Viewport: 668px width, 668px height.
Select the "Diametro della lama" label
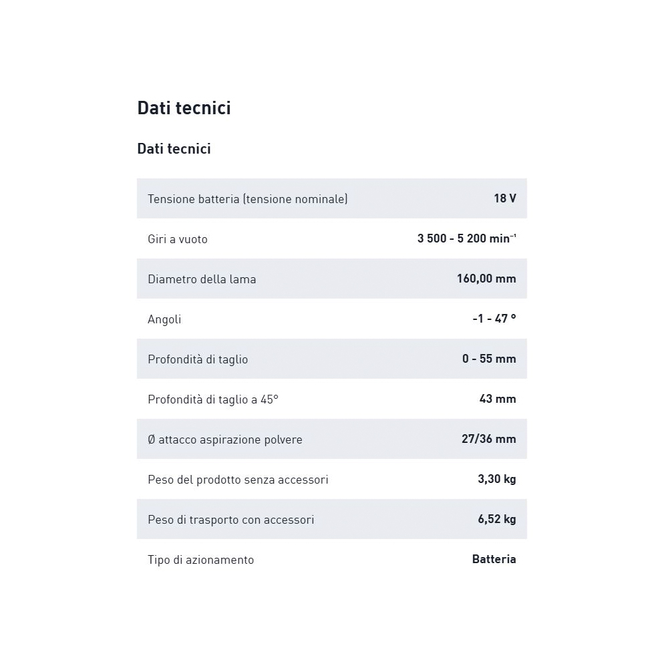[x=202, y=279]
